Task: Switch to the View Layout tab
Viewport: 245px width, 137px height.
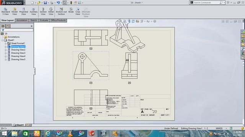Action: coord(8,20)
